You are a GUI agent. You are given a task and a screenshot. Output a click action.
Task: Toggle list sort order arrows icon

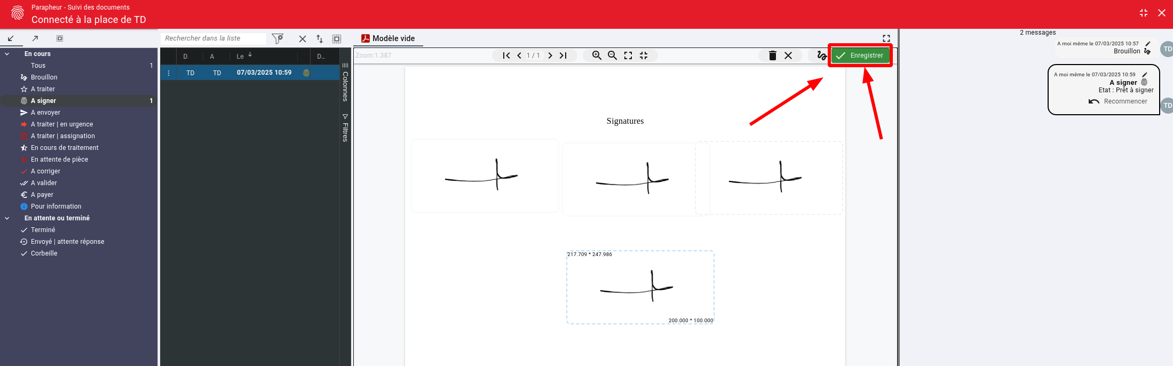(x=320, y=39)
